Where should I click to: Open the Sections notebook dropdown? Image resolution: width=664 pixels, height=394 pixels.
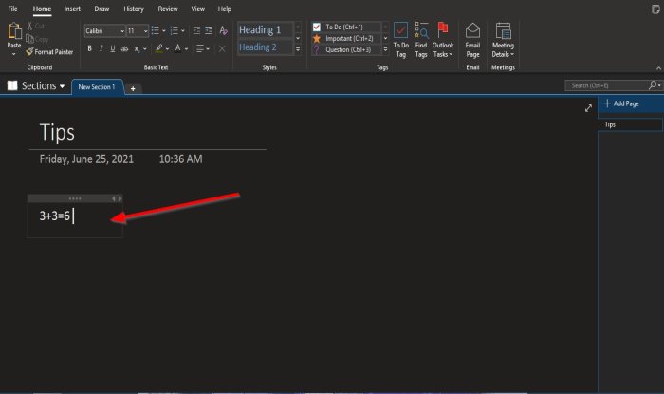pos(36,86)
